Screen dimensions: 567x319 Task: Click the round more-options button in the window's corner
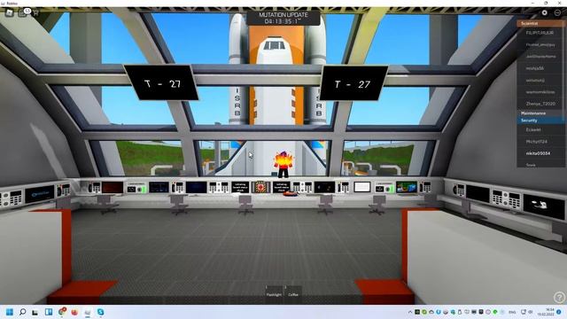[x=557, y=12]
